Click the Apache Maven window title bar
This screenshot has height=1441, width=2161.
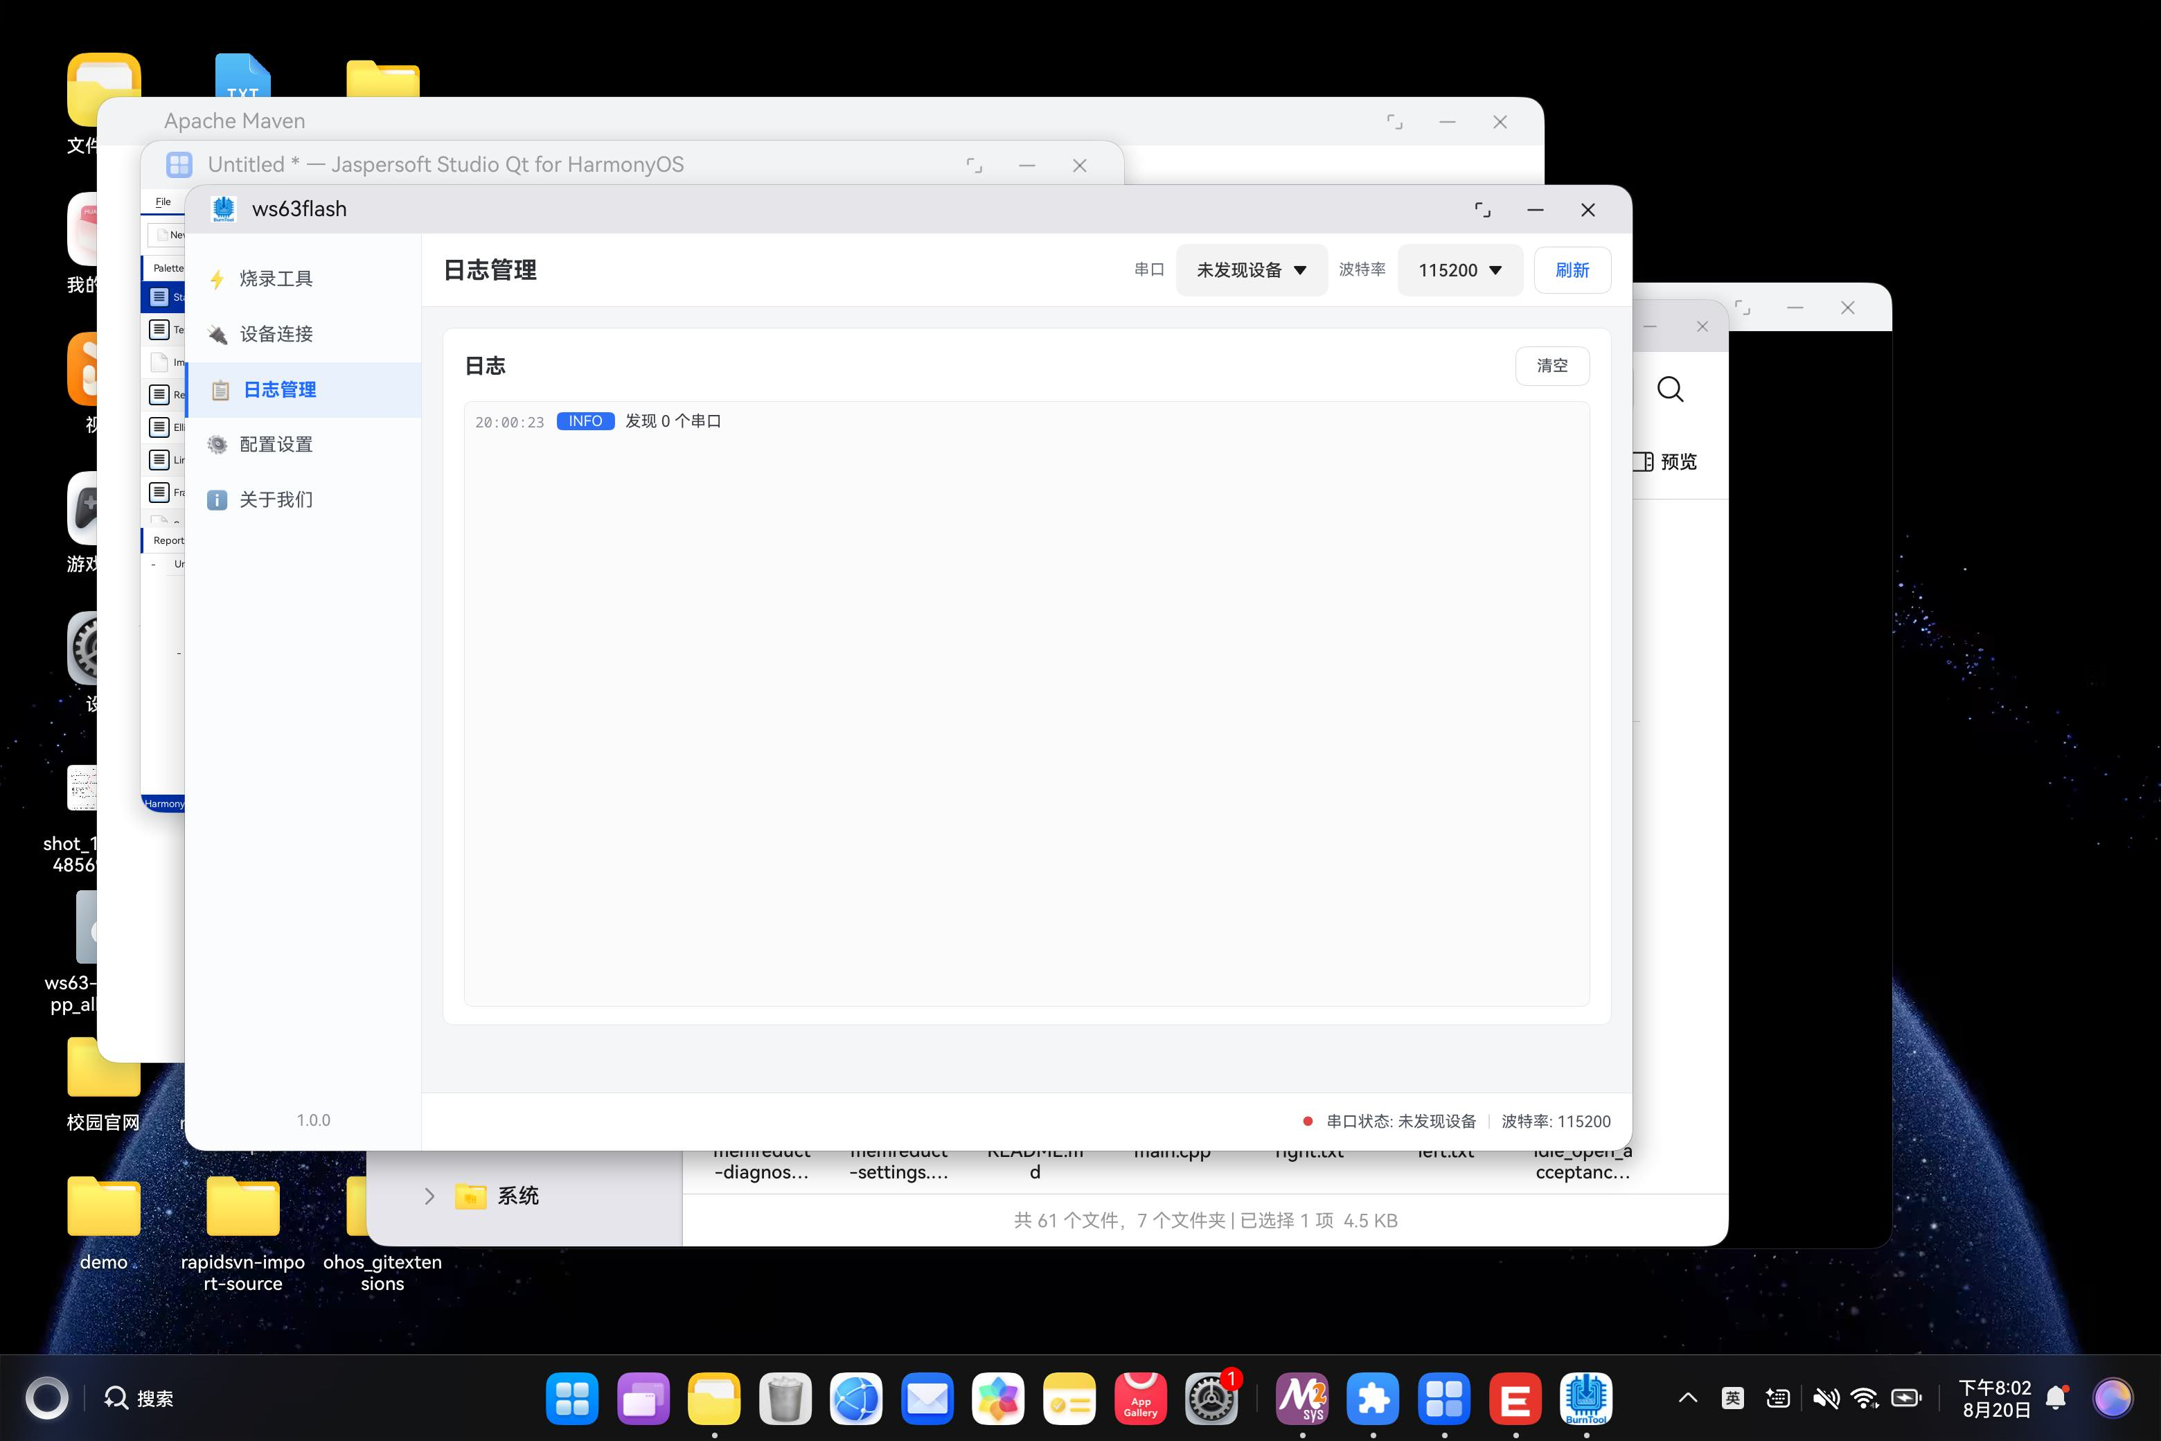pyautogui.click(x=819, y=121)
